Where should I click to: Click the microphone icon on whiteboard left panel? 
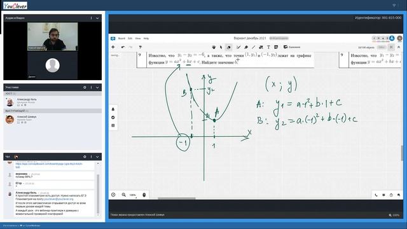[113, 109]
